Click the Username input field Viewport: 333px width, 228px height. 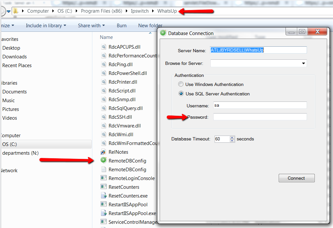tap(260, 105)
